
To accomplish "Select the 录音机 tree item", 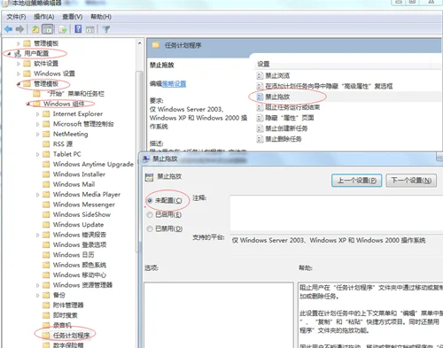I will tap(62, 325).
